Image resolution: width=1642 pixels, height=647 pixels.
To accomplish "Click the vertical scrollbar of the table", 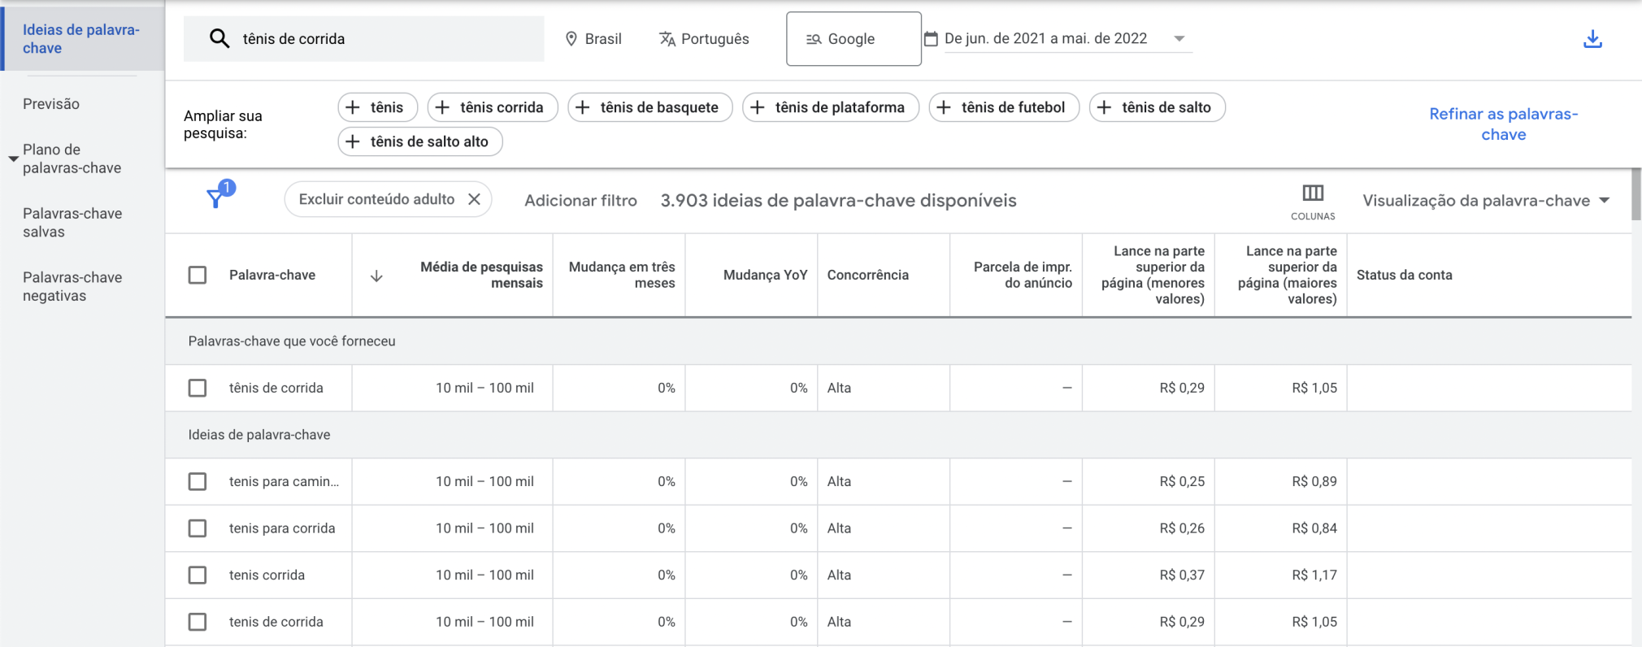I will pyautogui.click(x=1635, y=193).
